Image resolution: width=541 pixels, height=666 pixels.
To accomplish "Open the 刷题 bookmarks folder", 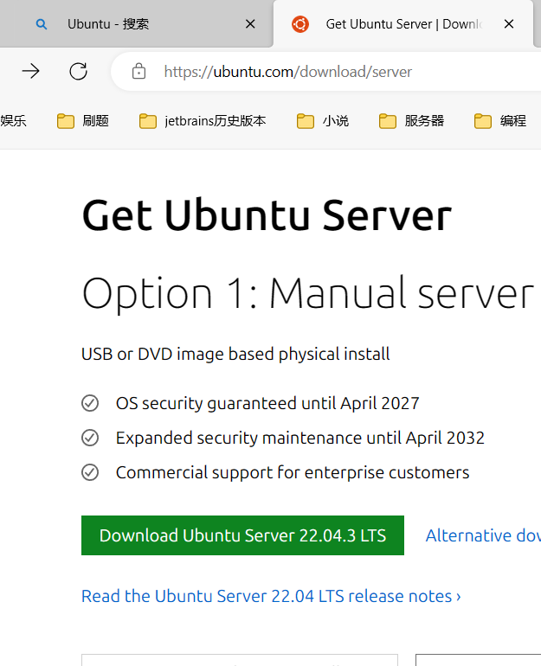I will (x=84, y=121).
